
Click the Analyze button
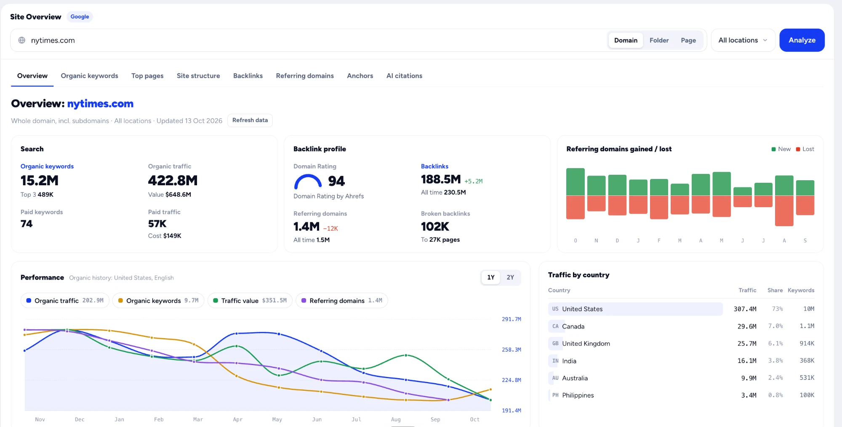pos(802,40)
